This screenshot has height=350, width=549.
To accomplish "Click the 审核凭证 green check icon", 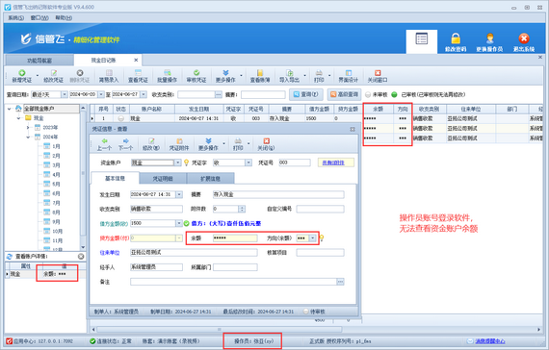I will click(196, 73).
